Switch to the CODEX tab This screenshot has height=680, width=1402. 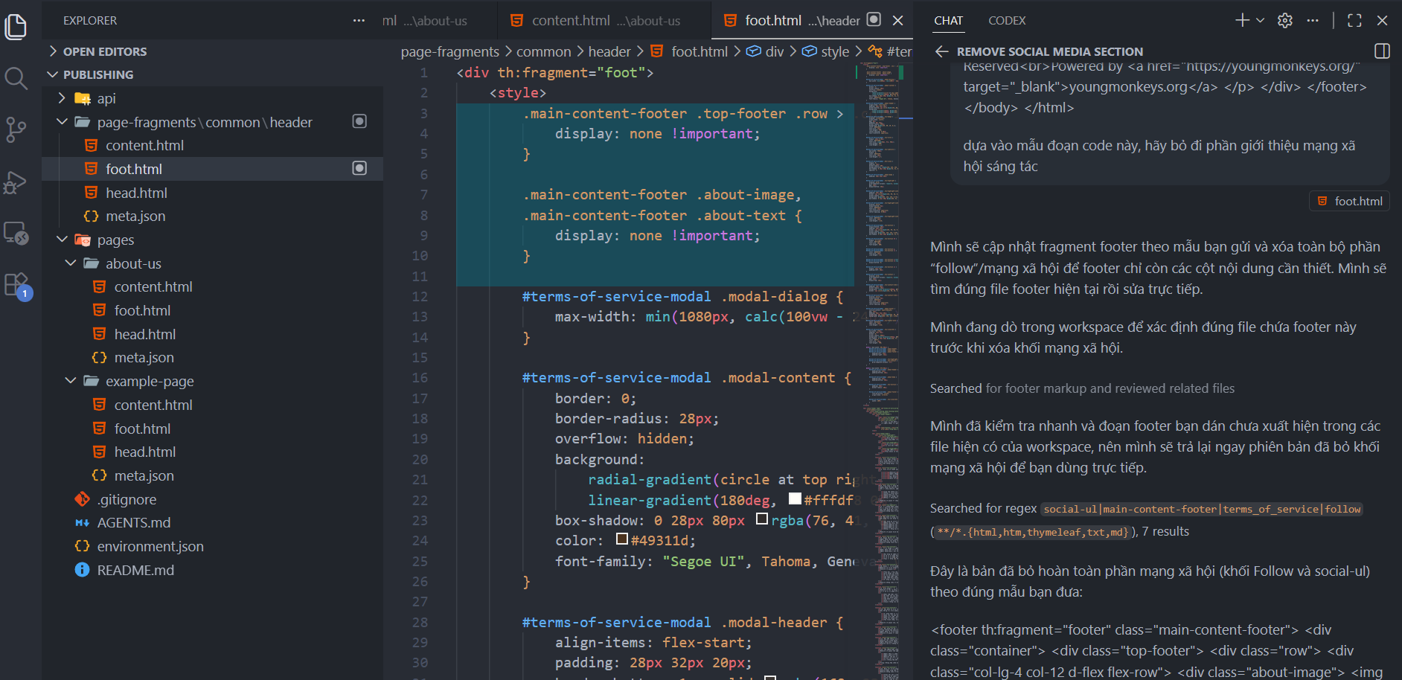click(1007, 21)
